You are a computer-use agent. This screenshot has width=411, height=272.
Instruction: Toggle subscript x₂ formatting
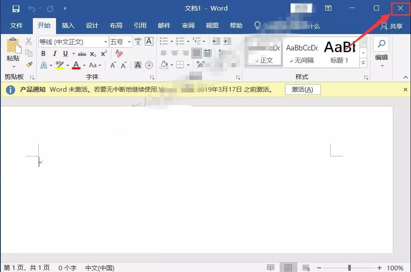pos(93,54)
